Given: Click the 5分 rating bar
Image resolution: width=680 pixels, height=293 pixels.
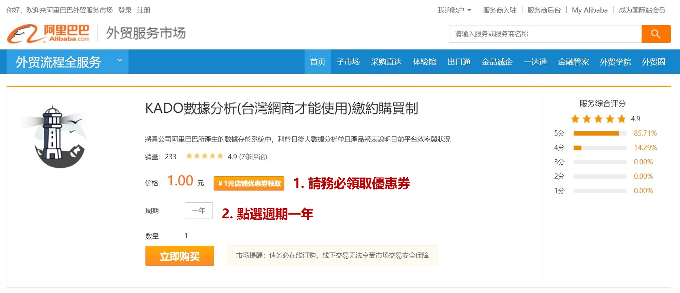Looking at the screenshot, I should pyautogui.click(x=600, y=133).
